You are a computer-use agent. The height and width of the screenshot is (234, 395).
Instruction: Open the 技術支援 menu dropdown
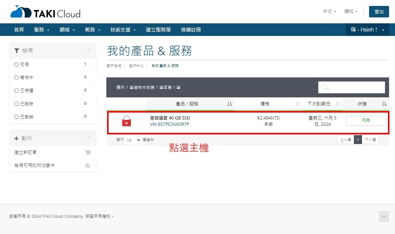coord(123,30)
